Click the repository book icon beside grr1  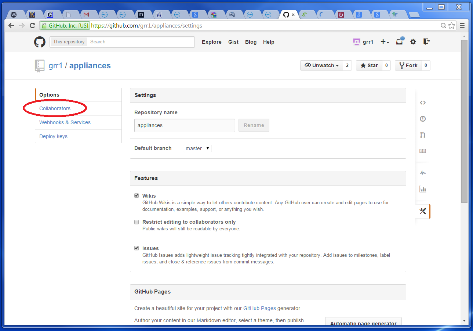point(39,66)
